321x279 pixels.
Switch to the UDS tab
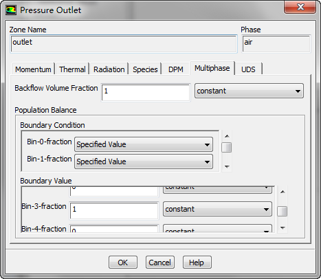pos(248,69)
